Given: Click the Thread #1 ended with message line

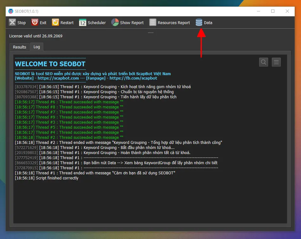Looking at the screenshot, I should pos(95,173).
